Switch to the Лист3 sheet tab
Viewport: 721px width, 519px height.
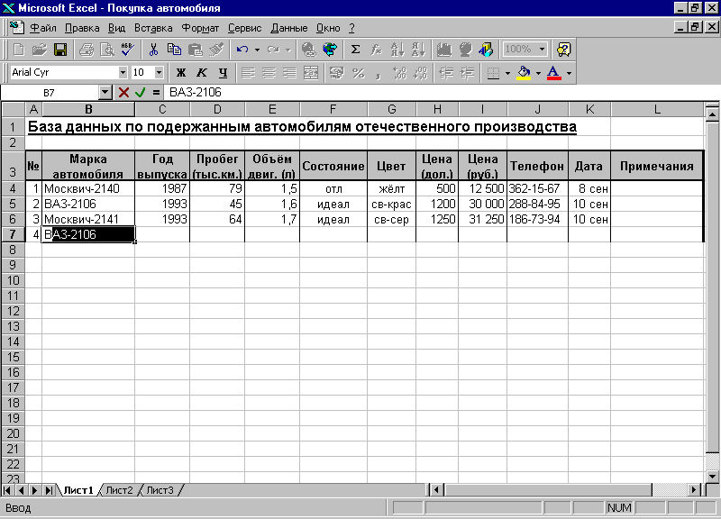[160, 490]
